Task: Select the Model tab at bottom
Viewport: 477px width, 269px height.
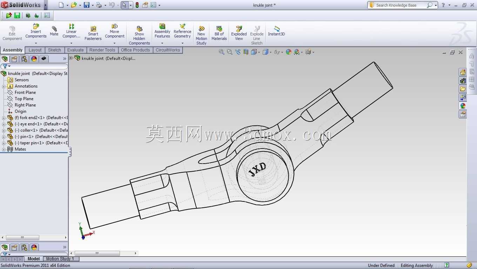Action: click(34, 259)
